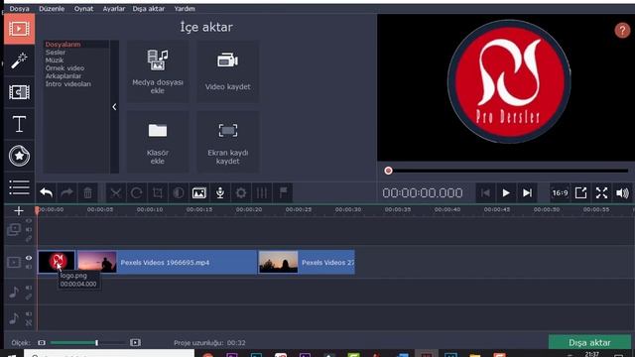Open clip properties gear icon
The height and width of the screenshot is (357, 635).
point(241,192)
